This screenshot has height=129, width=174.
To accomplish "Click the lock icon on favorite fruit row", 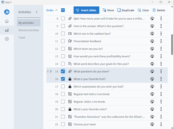I will pos(70,79).
